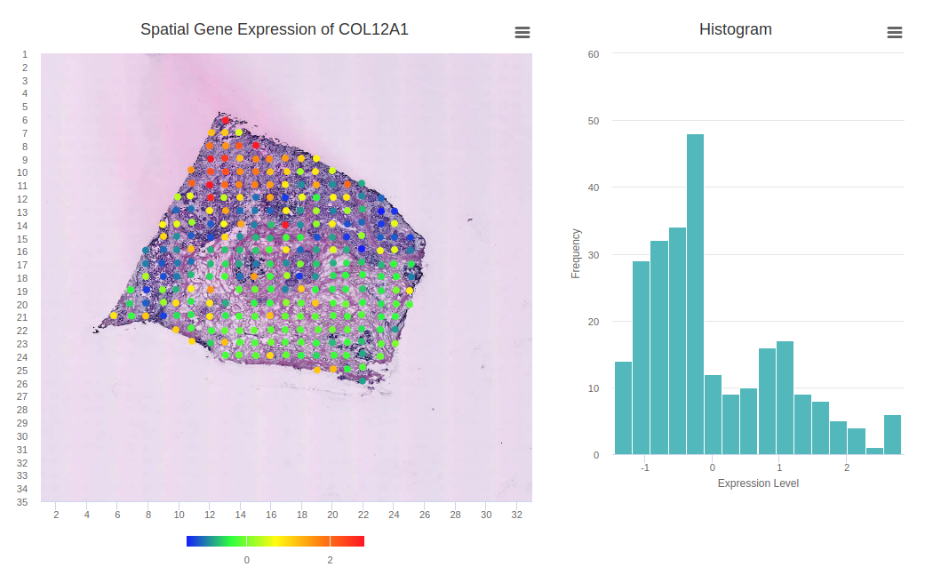Click the color legend label '2'
933x583 pixels.
pyautogui.click(x=330, y=560)
